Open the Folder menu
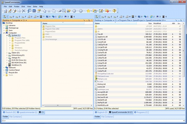 point(17,7)
